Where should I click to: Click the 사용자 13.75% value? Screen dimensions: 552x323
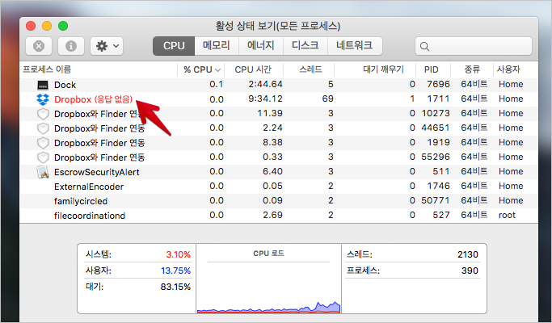coord(175,271)
